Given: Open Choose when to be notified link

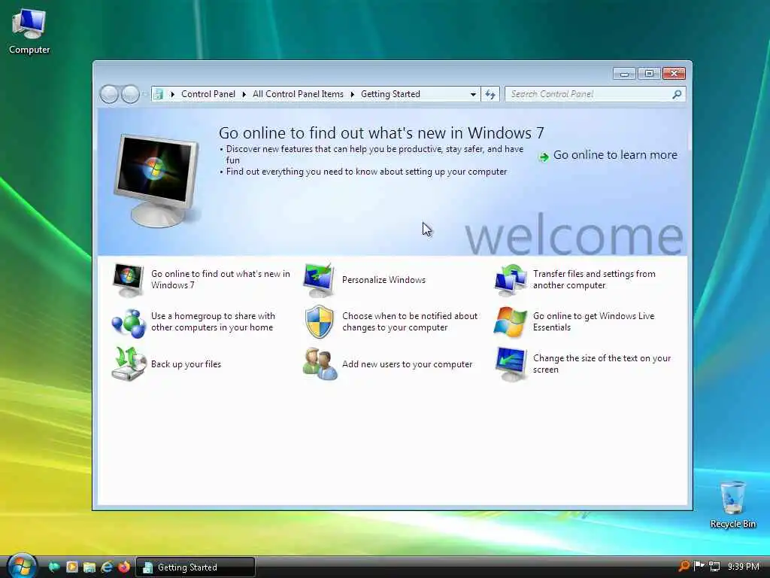Looking at the screenshot, I should click(410, 322).
